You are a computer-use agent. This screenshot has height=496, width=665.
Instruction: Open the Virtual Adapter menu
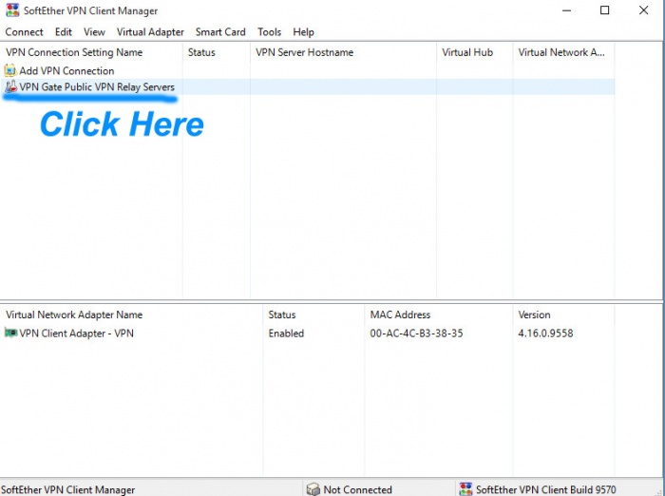pos(150,32)
